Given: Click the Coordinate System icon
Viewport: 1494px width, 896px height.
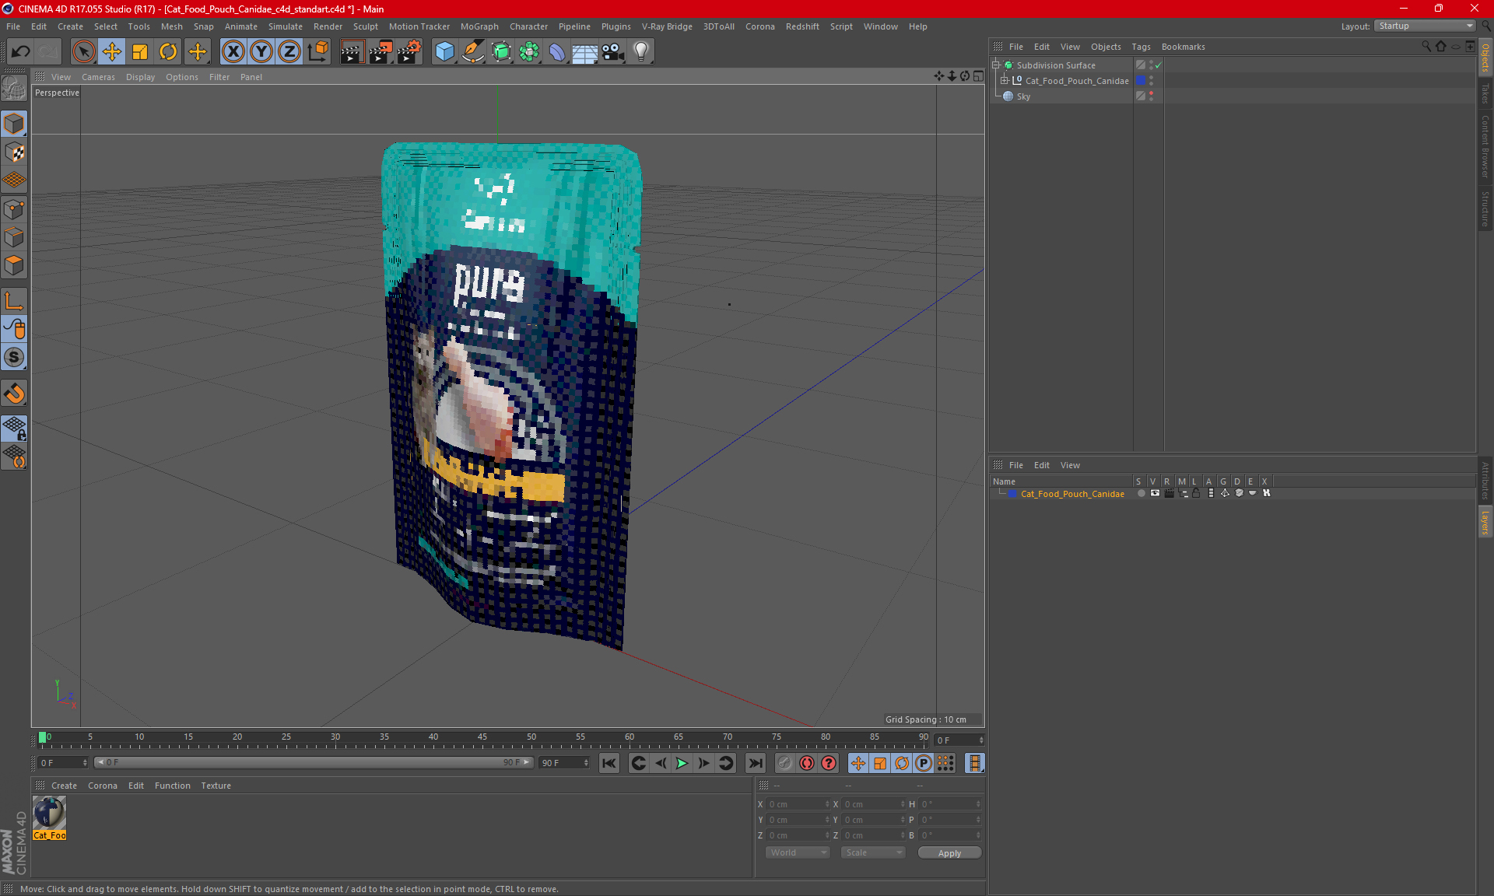Looking at the screenshot, I should point(317,52).
